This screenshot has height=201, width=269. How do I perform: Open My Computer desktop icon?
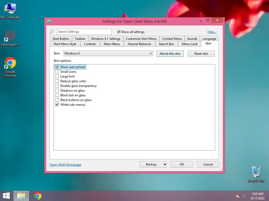(10, 11)
